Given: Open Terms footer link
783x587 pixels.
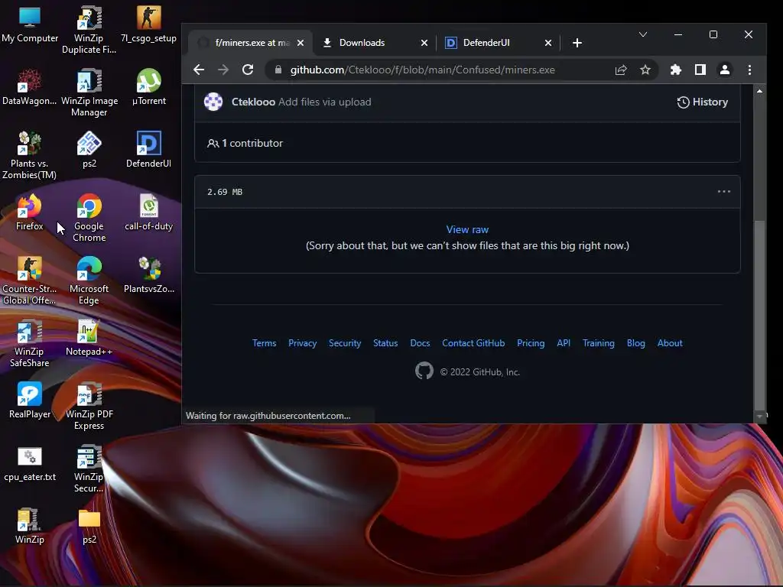Looking at the screenshot, I should tap(264, 343).
